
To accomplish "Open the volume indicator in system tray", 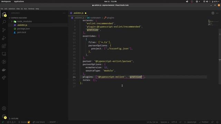I will [207, 1].
